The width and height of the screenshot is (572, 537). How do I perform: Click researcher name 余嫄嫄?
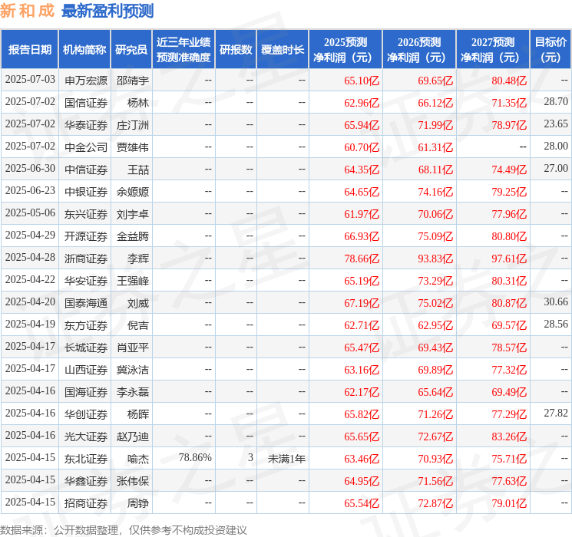pyautogui.click(x=133, y=192)
